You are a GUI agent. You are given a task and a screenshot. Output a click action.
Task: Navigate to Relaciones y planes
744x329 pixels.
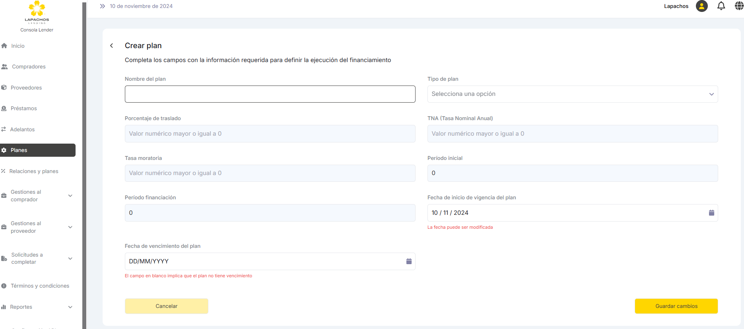(x=34, y=171)
